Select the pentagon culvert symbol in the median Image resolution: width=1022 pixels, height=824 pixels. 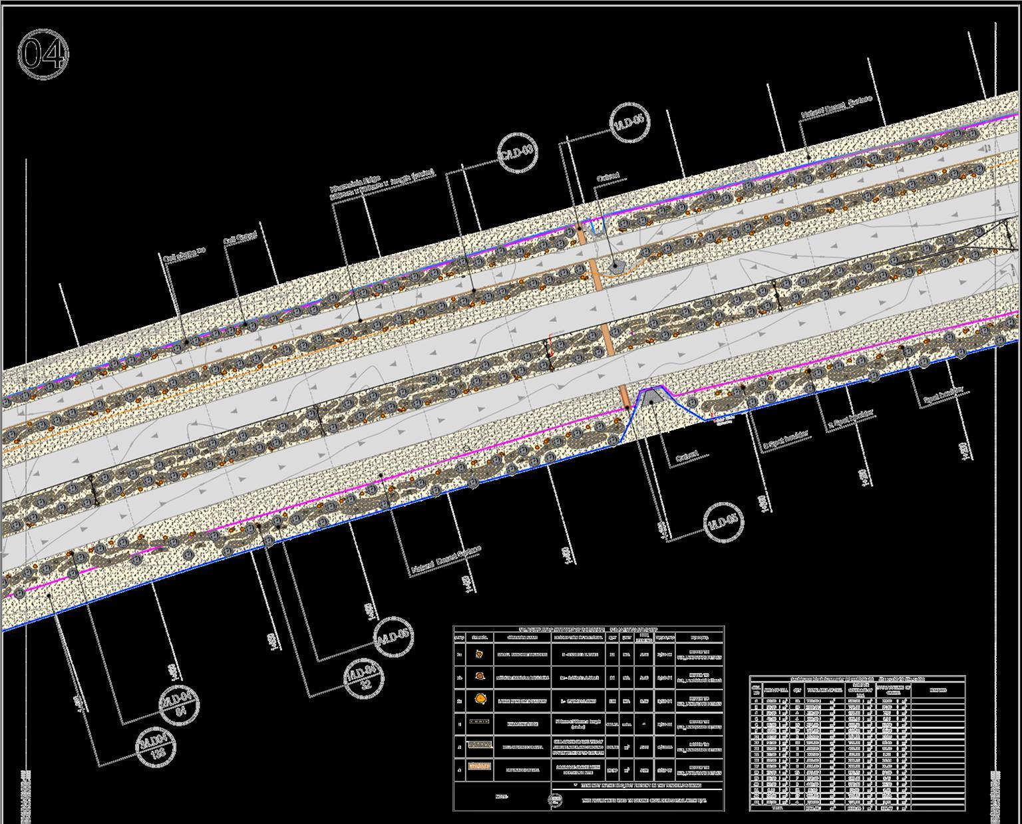pos(617,266)
